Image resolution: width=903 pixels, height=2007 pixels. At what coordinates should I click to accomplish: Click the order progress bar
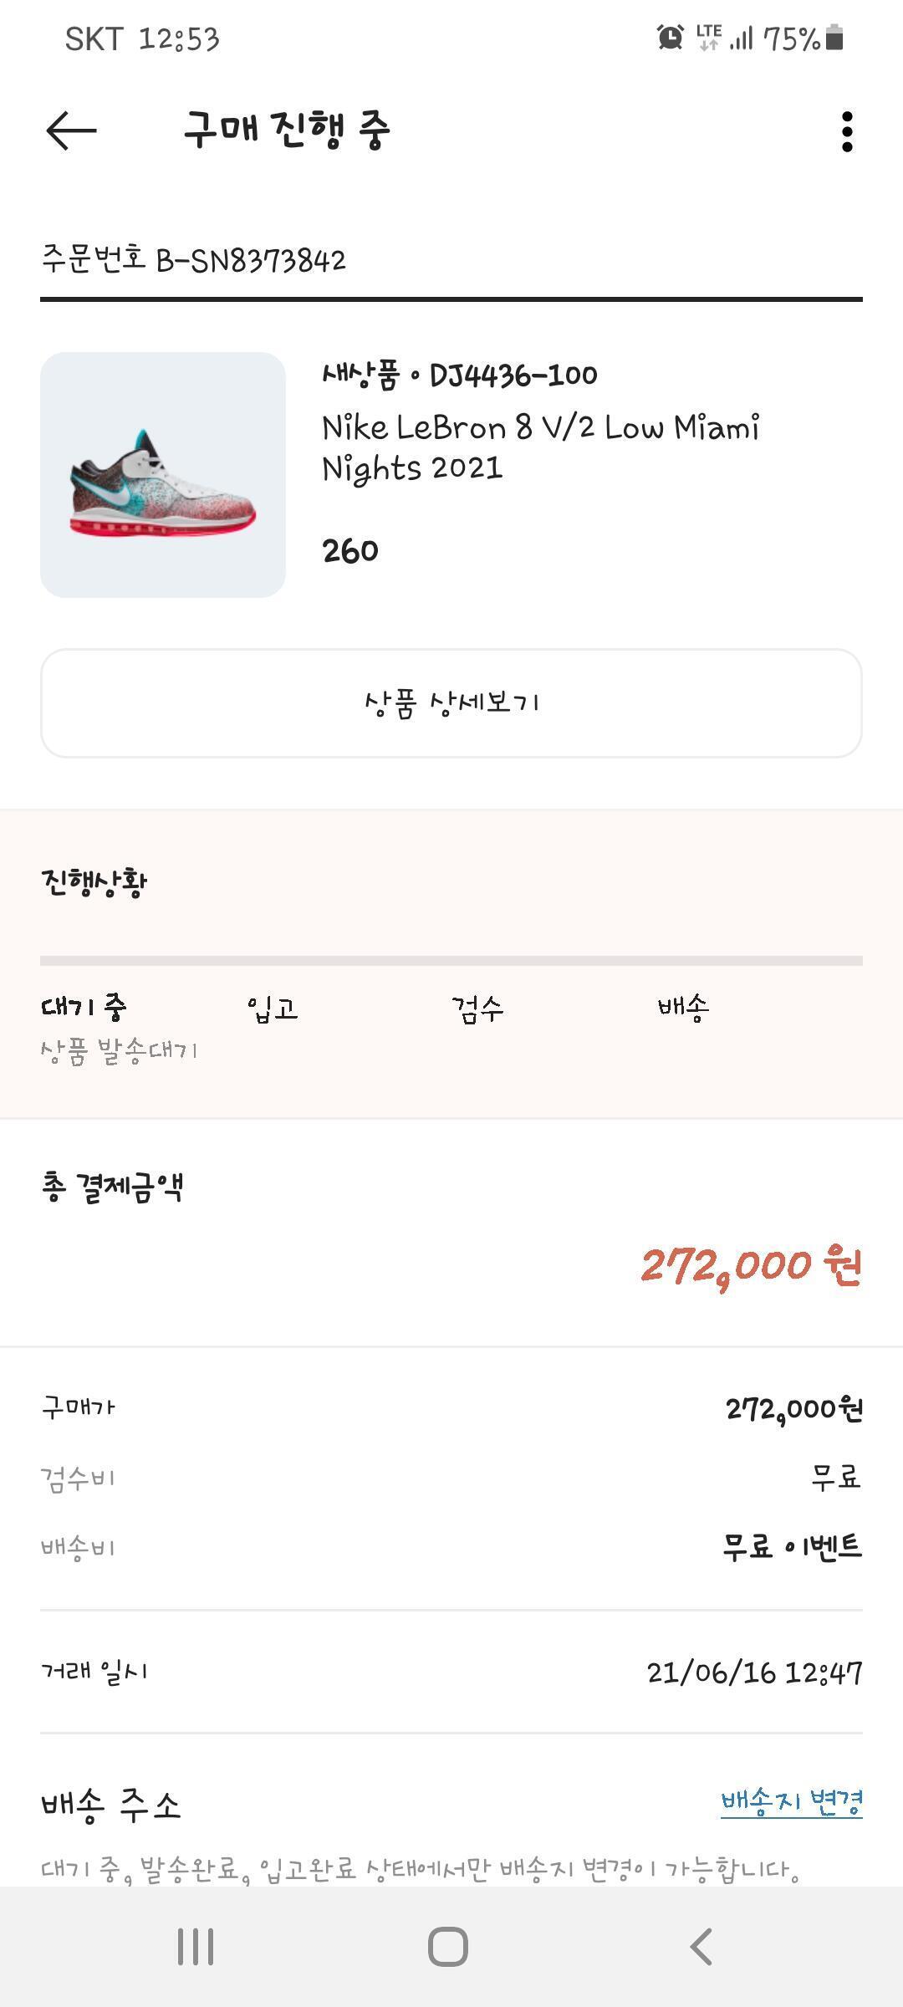pyautogui.click(x=451, y=961)
